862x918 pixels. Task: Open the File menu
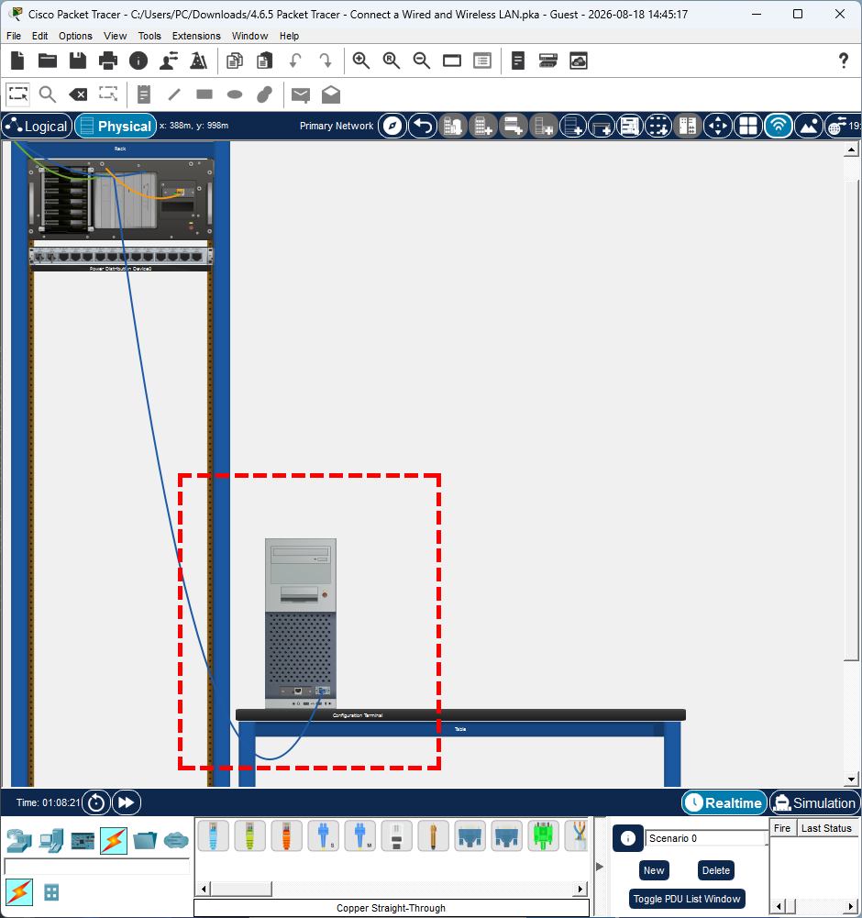tap(14, 36)
